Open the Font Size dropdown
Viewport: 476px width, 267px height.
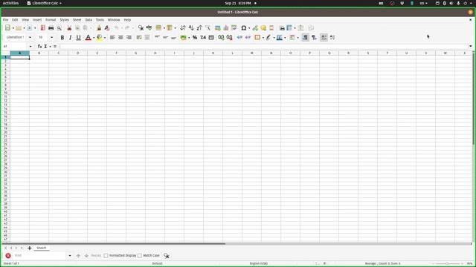coord(51,38)
